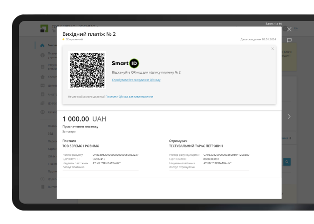Show QR code for app download
Image resolution: width=314 pixels, height=224 pixels.
click(x=130, y=97)
